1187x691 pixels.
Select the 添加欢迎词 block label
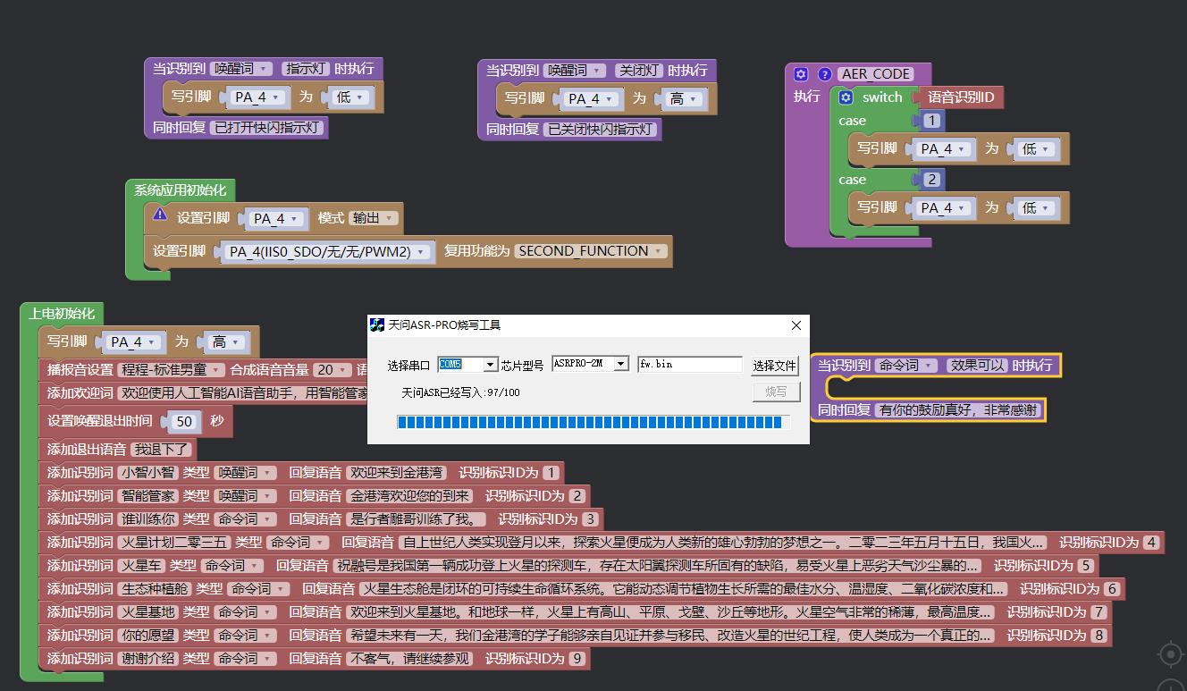80,392
